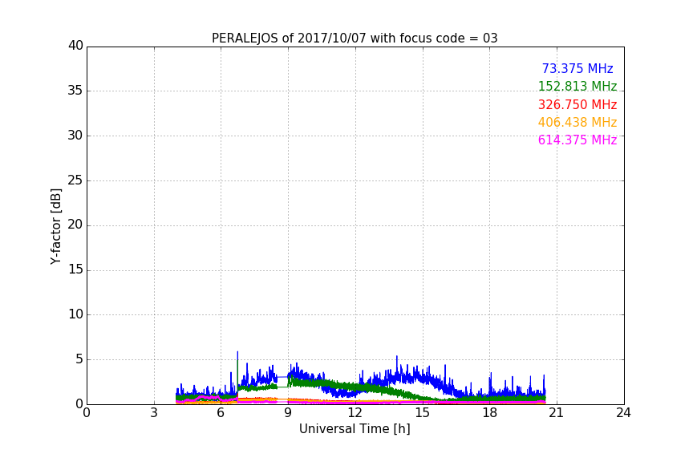Screen dimensions: 693x462
Task: Click the y-axis tick value 10
Action: click(75, 314)
